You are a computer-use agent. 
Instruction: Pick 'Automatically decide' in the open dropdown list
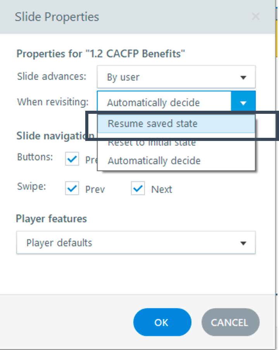(x=154, y=161)
